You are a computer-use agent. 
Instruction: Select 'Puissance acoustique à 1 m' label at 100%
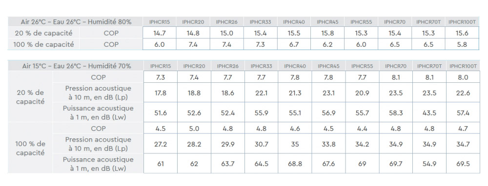coord(98,164)
